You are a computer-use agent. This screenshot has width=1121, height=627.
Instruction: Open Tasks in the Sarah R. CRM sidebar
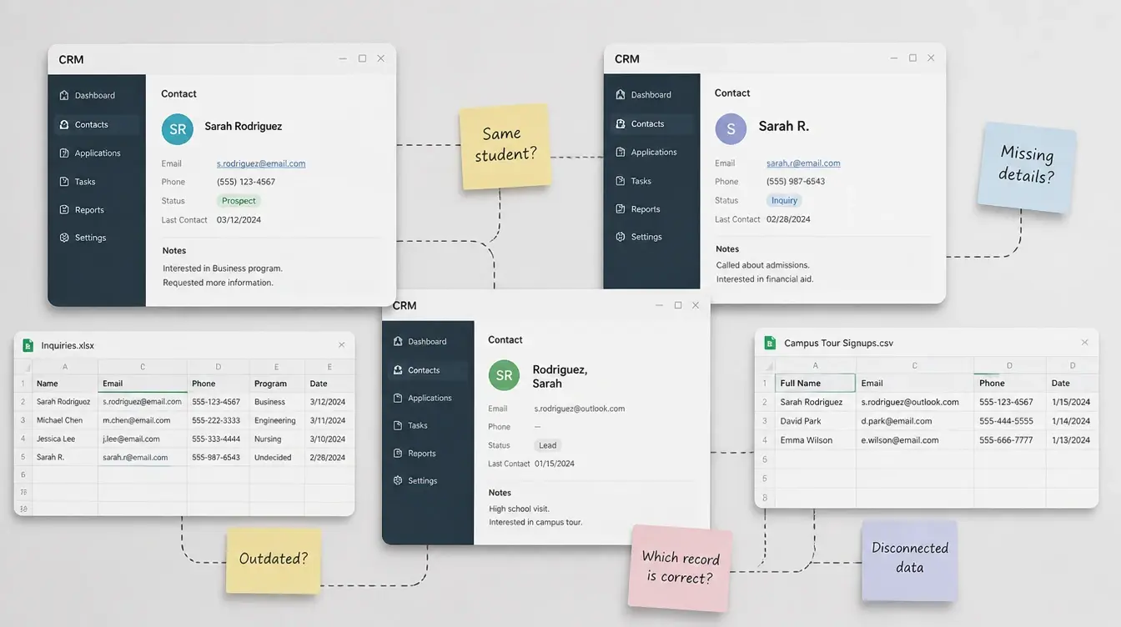tap(641, 181)
